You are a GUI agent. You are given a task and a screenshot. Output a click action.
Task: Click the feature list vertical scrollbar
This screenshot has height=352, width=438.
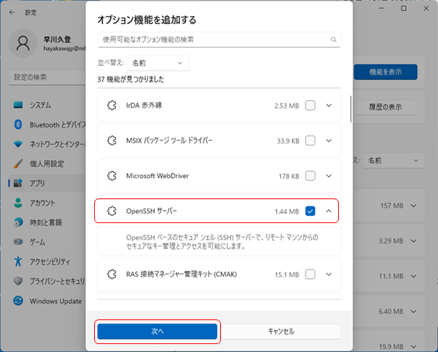click(350, 109)
